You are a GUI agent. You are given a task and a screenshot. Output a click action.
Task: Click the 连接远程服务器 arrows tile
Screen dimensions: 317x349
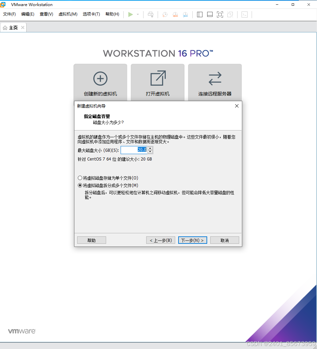(x=215, y=83)
